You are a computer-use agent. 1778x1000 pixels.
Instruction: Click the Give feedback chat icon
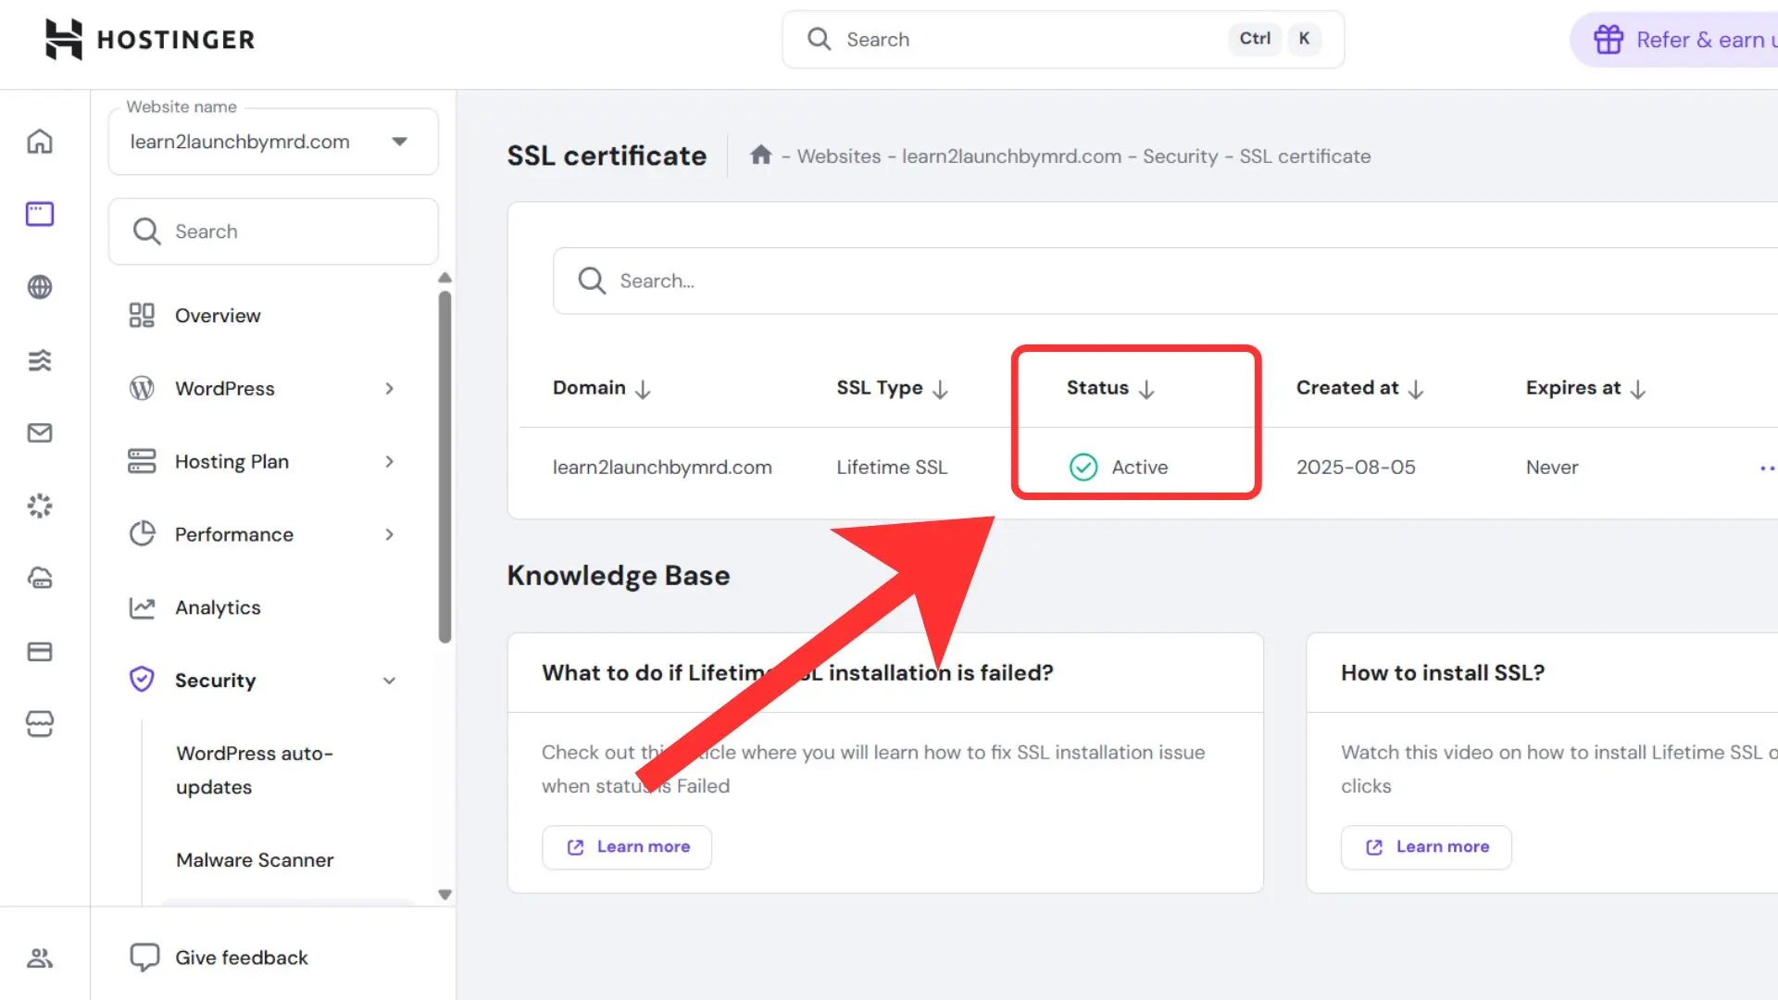144,957
